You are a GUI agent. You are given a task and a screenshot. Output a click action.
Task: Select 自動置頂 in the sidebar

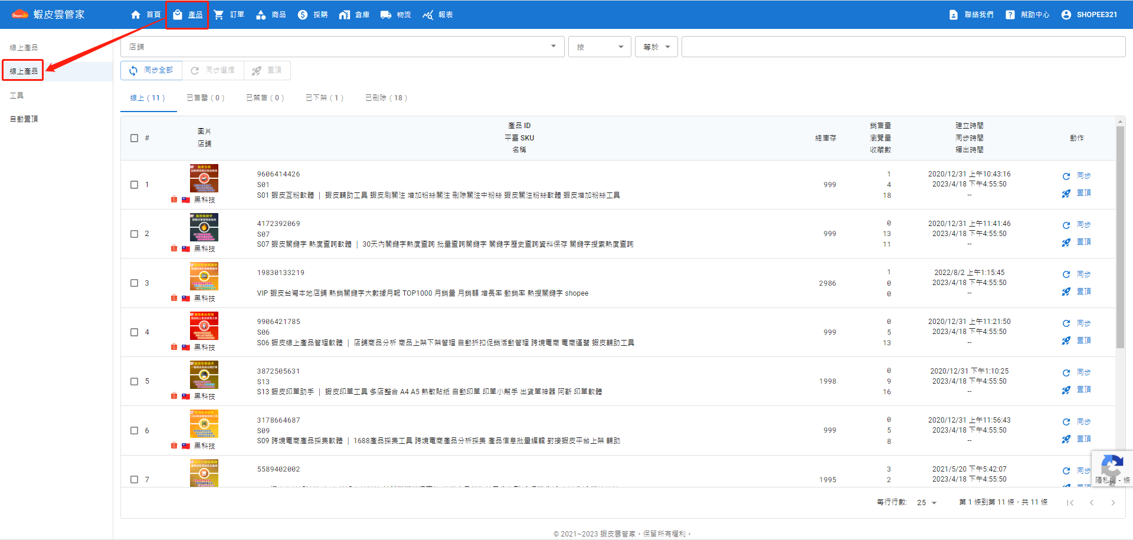pyautogui.click(x=24, y=119)
